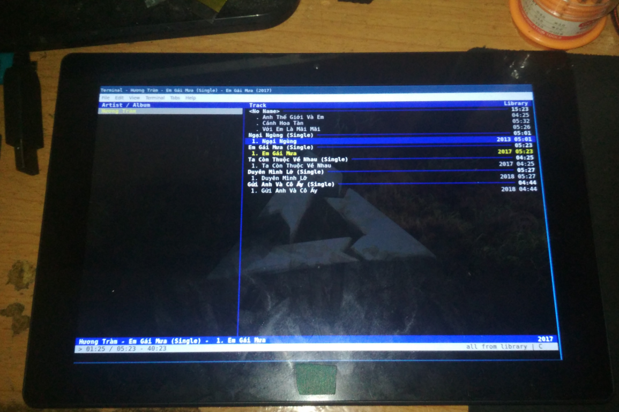
Task: Select album header "Em Gái Mưa (Single)"
Action: coord(281,147)
